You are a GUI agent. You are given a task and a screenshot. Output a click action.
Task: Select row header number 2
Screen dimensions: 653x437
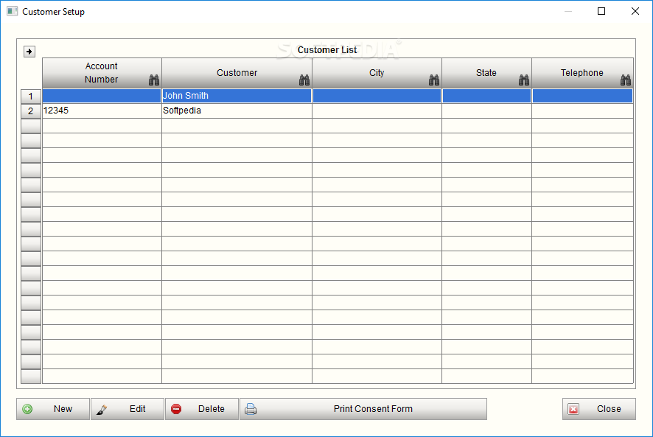tap(31, 111)
